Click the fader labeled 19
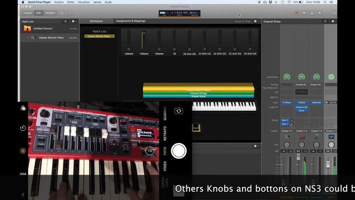355x200 pixels. [x=174, y=41]
